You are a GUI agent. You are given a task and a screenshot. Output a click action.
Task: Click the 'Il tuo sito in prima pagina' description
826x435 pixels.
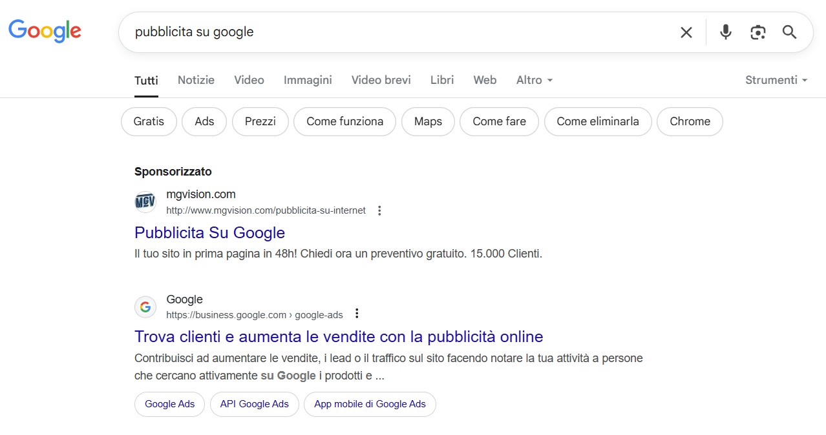point(338,254)
